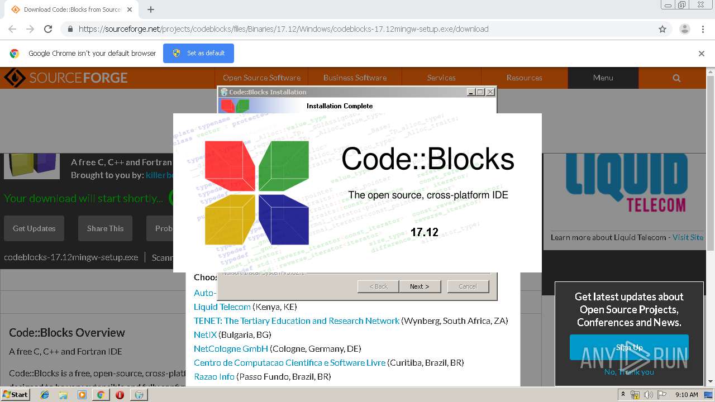715x402 pixels.
Task: Click the 9:10 AM clock
Action: pyautogui.click(x=687, y=395)
